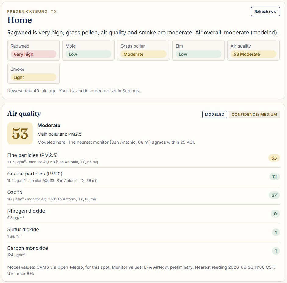The image size is (287, 283).
Task: Open the Grass pollen Moderate card
Action: (143, 50)
